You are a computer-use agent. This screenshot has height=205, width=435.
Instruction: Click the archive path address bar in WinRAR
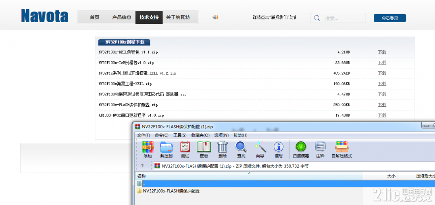294,166
